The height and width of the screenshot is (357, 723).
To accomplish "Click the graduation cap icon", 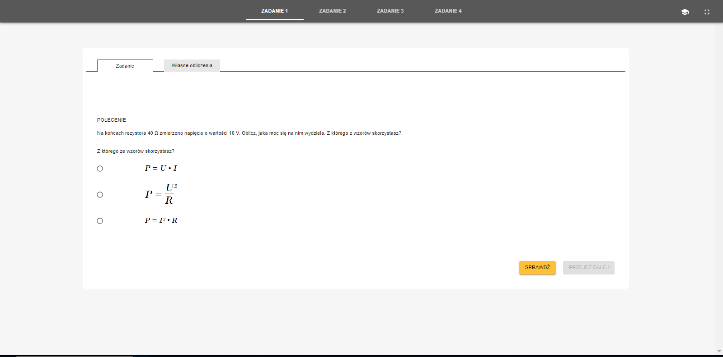I will click(685, 12).
